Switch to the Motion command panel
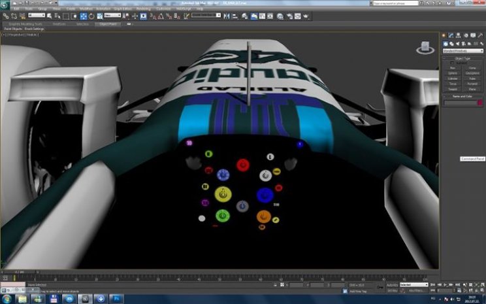The image size is (486, 304). 466,36
